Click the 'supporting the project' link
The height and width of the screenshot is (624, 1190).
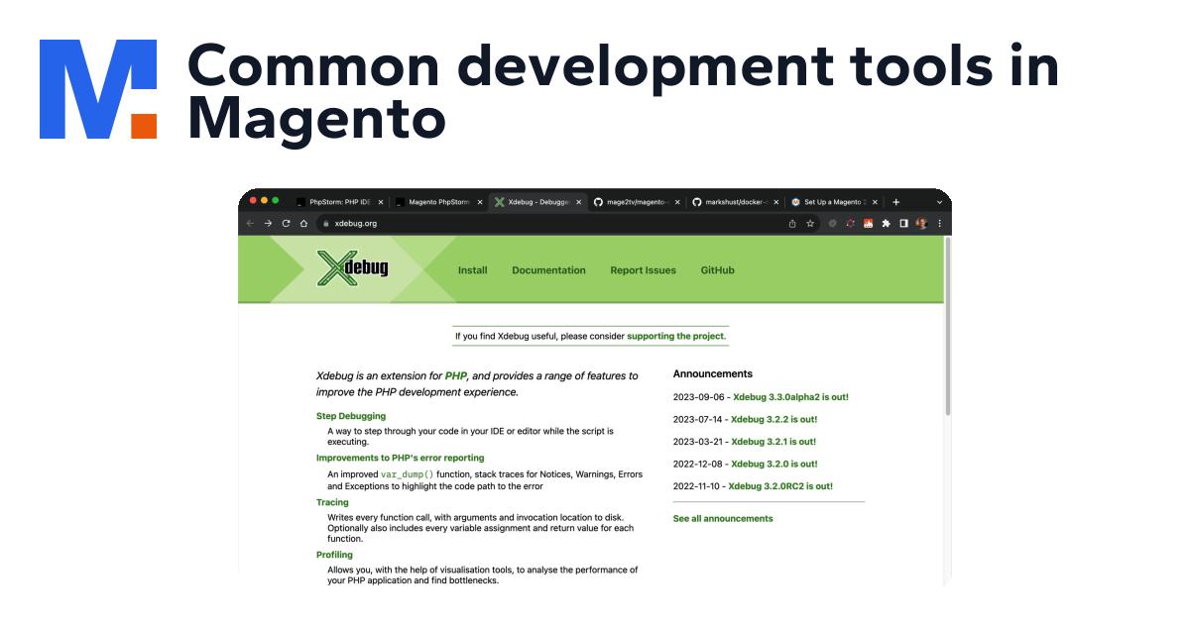click(x=676, y=337)
